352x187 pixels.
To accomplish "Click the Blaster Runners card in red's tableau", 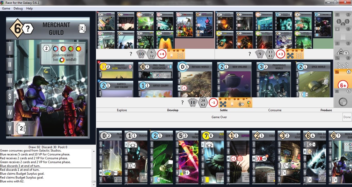I will (165, 21).
